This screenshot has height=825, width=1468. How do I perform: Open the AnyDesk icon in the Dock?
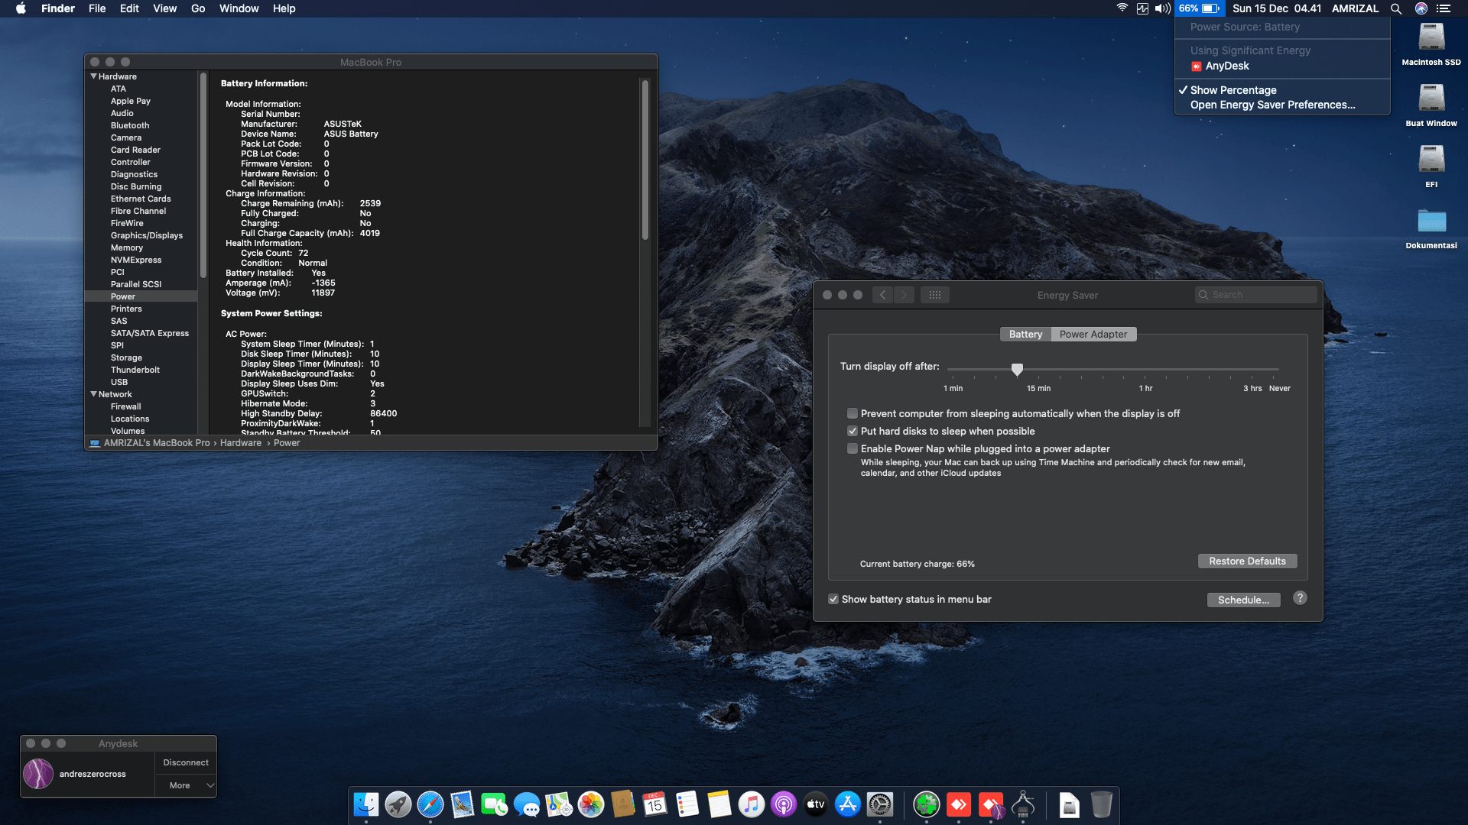(959, 804)
